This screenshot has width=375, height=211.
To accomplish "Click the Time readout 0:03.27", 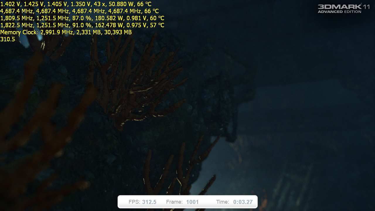I will coord(243,202).
